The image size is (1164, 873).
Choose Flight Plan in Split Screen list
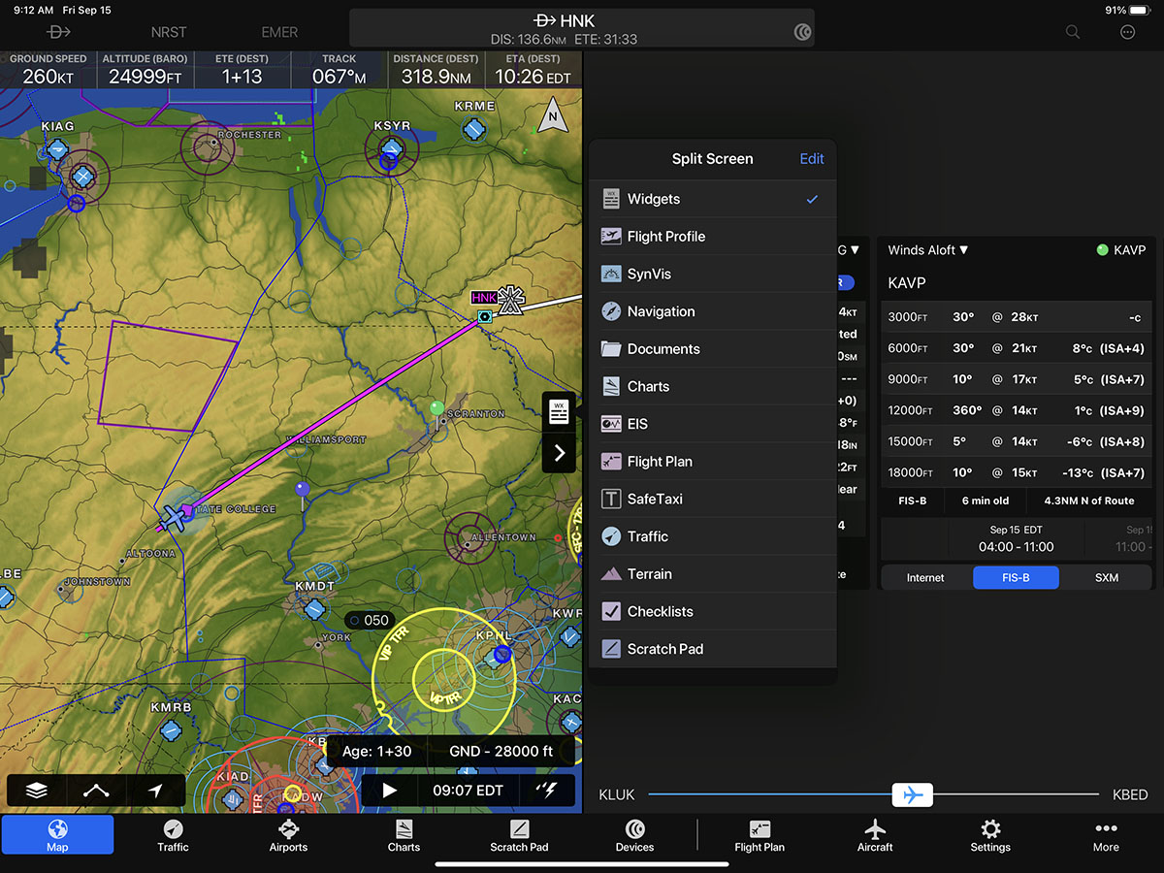click(x=712, y=462)
